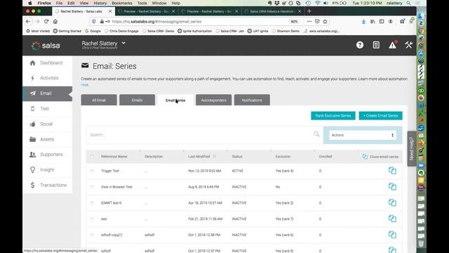Expand the Rachel Slattery account dropdown
Screen dimensions: 449x253
click(123, 43)
